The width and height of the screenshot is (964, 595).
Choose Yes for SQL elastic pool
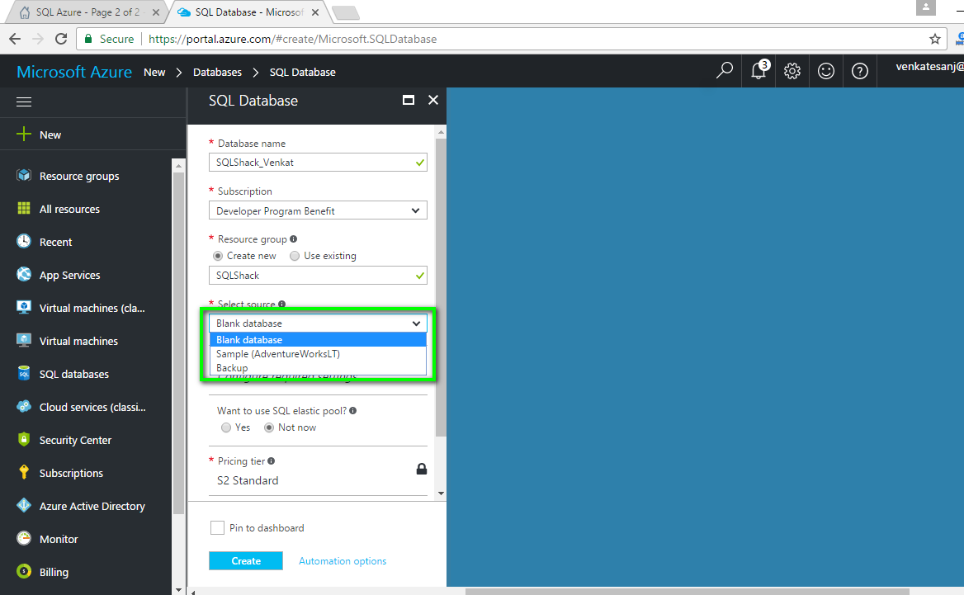(x=226, y=427)
